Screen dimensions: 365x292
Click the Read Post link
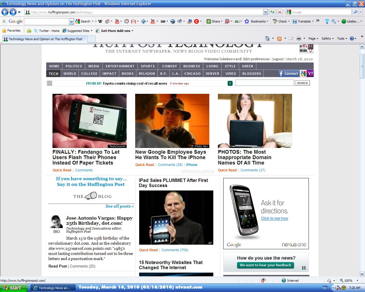(58, 266)
